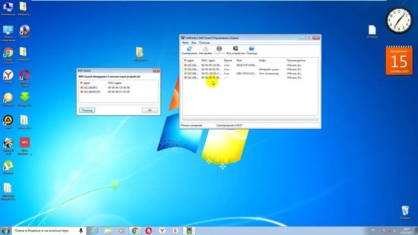This screenshot has width=418, height=235.
Task: Sort by the Производитель column header
Action: (x=301, y=61)
